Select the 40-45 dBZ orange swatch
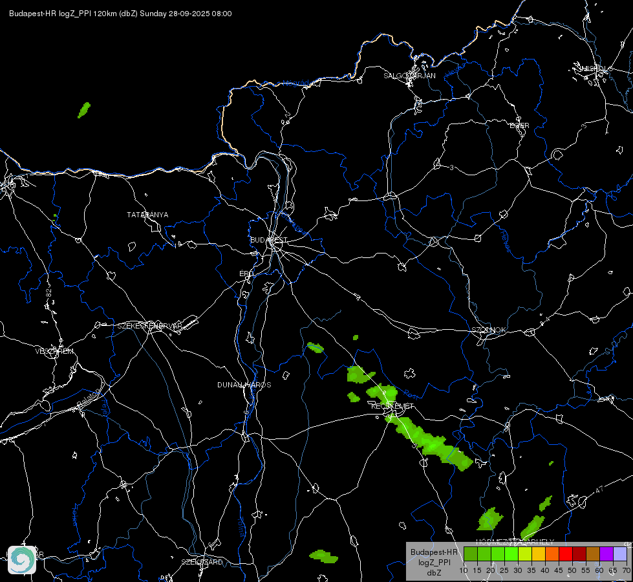Image resolution: width=633 pixels, height=582 pixels. point(552,554)
